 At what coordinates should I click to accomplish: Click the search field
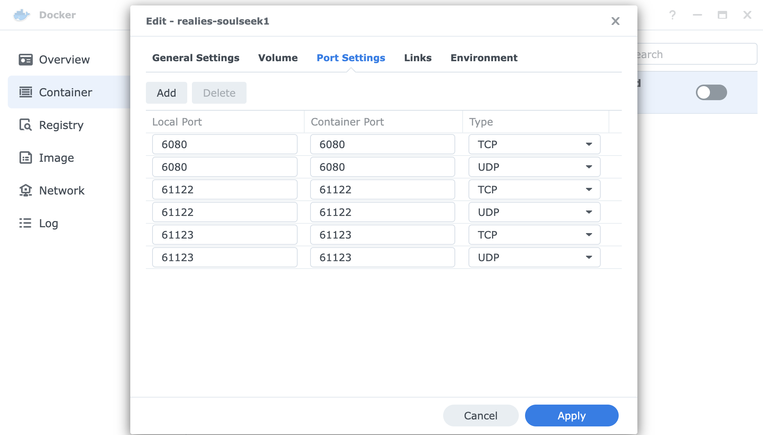click(x=694, y=54)
